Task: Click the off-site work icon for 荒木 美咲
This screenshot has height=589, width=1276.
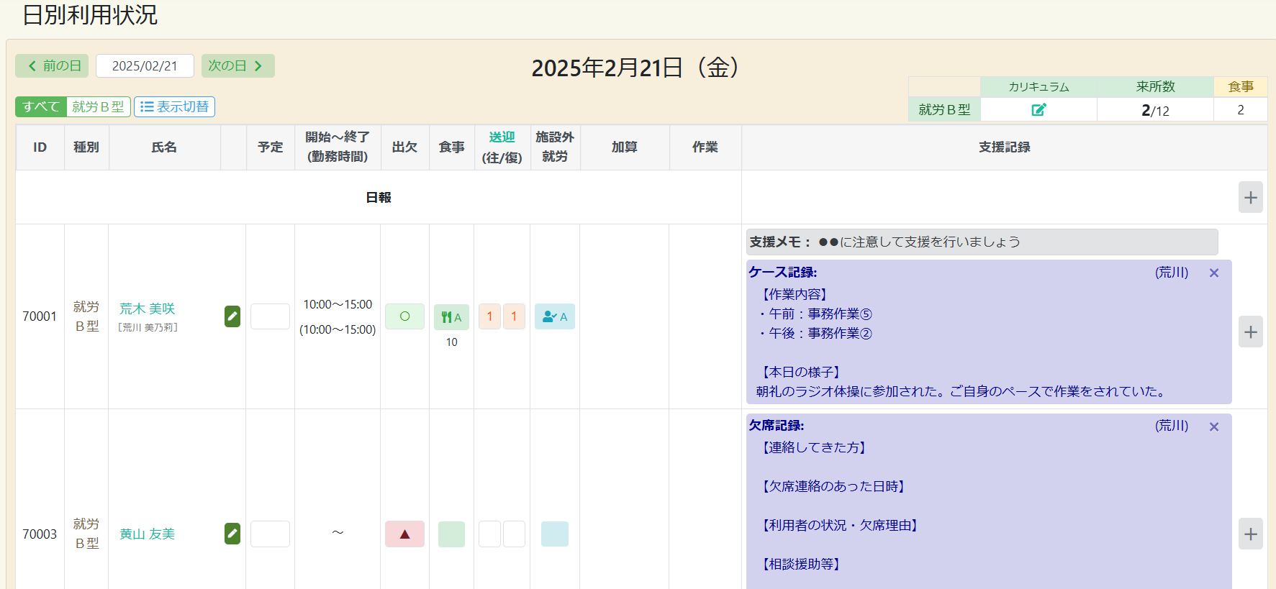Action: pyautogui.click(x=554, y=317)
